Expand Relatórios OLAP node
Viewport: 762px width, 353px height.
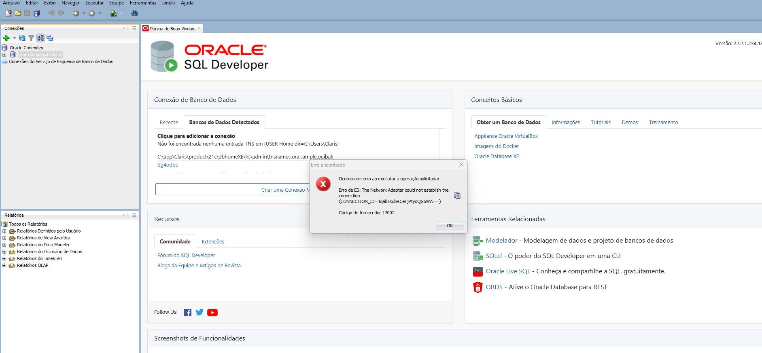4,266
